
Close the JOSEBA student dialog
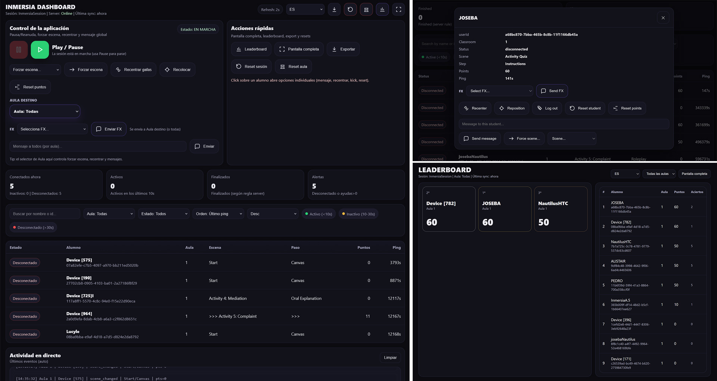(x=663, y=18)
